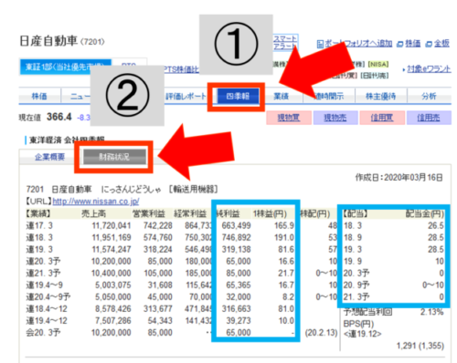This screenshot has width=457, height=363.
Task: Click the 現物売 button
Action: (x=335, y=118)
